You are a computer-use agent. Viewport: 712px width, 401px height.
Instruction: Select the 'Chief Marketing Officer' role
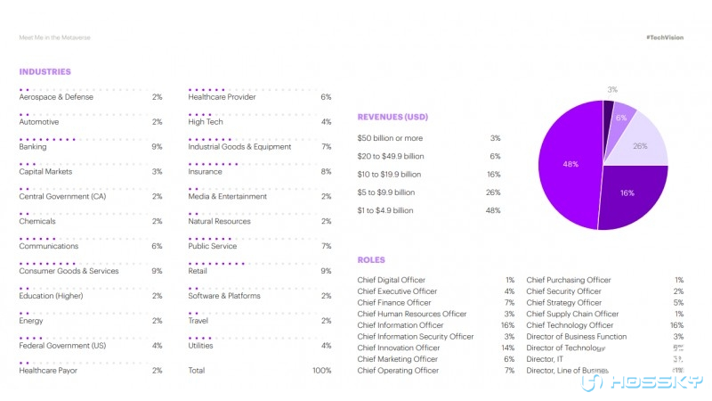coord(397,359)
